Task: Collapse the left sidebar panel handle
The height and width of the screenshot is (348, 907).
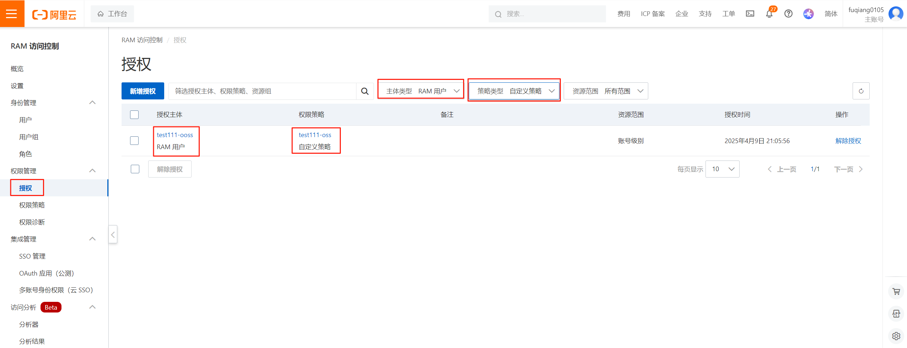Action: [113, 234]
